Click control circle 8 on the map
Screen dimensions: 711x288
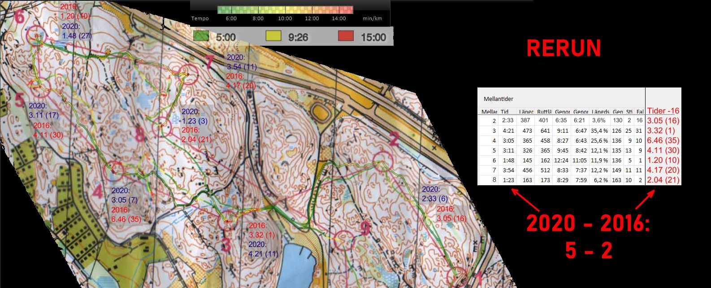click(162, 127)
